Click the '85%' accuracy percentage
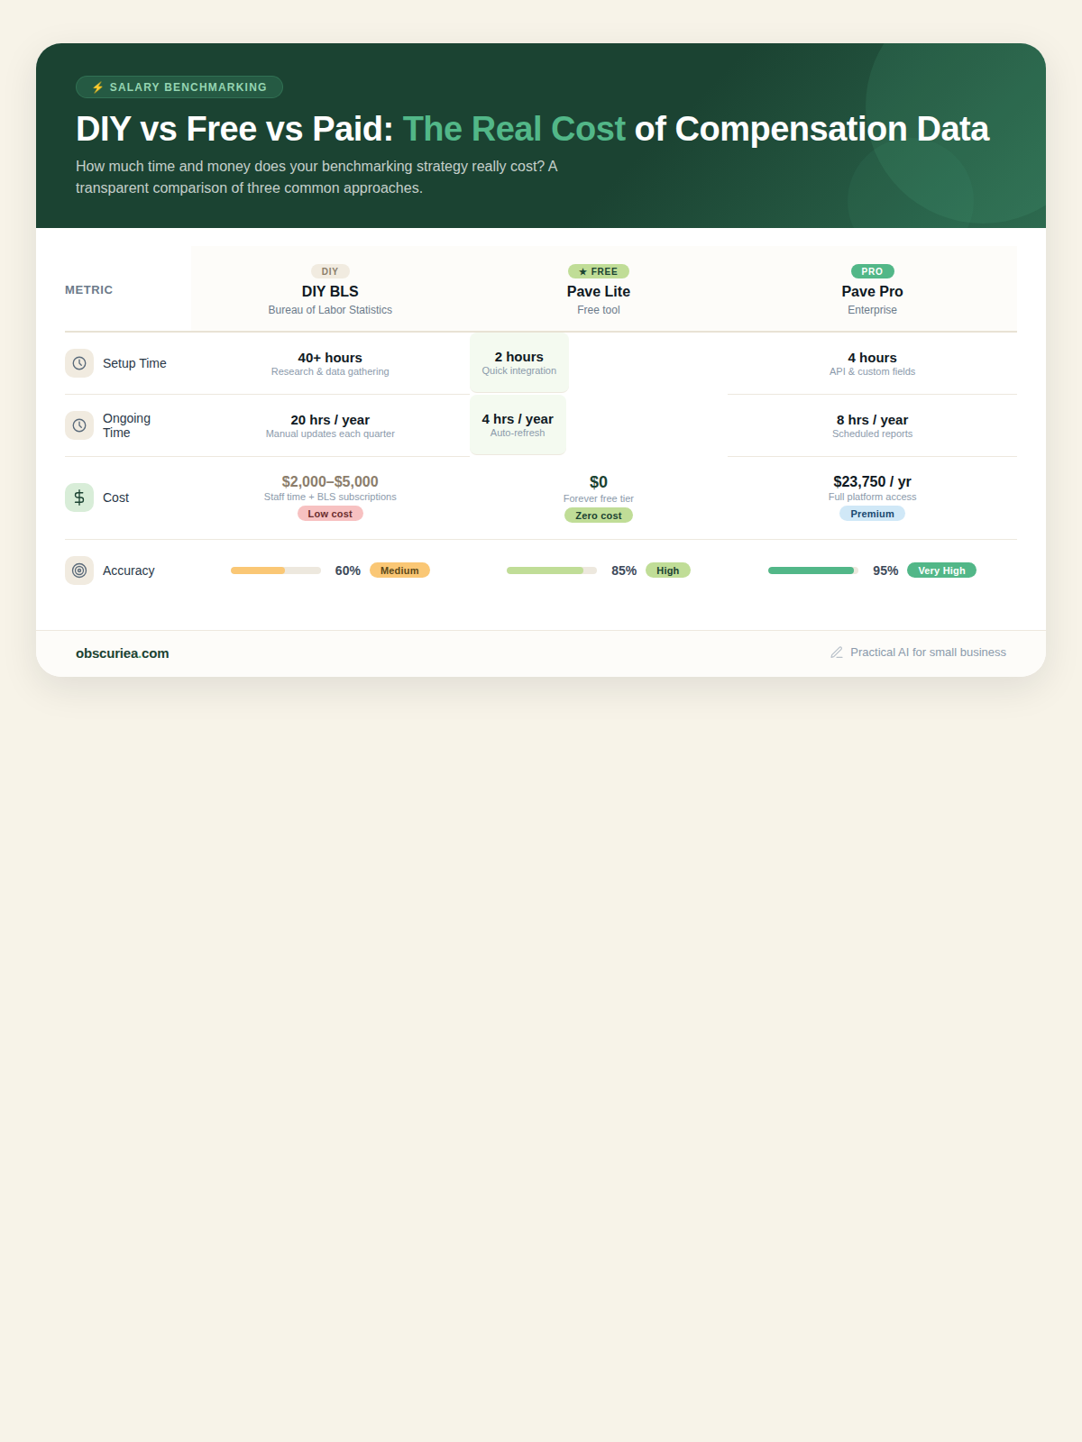The height and width of the screenshot is (1442, 1082). pos(624,570)
